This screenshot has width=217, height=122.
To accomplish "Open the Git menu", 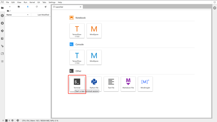I will (39, 2).
